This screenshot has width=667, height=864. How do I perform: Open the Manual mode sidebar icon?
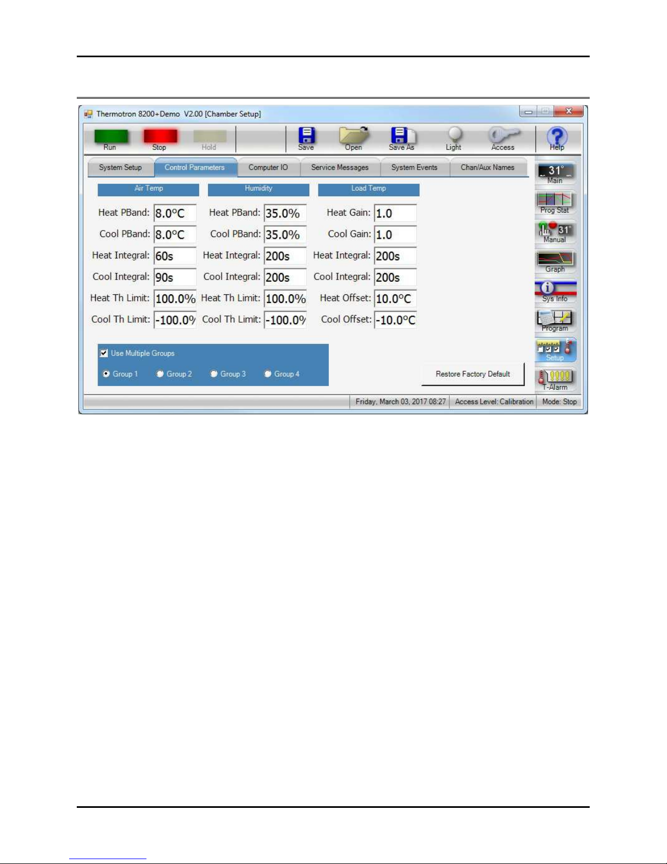(555, 233)
